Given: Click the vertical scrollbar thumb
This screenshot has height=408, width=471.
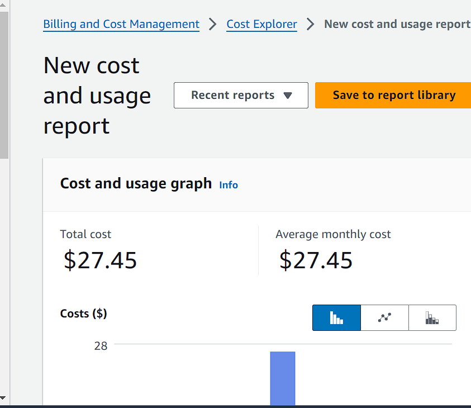Looking at the screenshot, I should coord(4,85).
